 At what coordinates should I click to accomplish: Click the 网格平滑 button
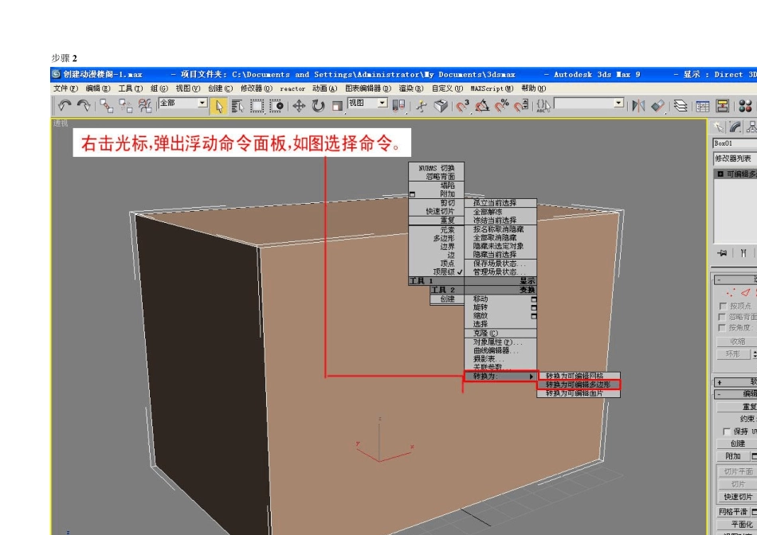tap(732, 512)
